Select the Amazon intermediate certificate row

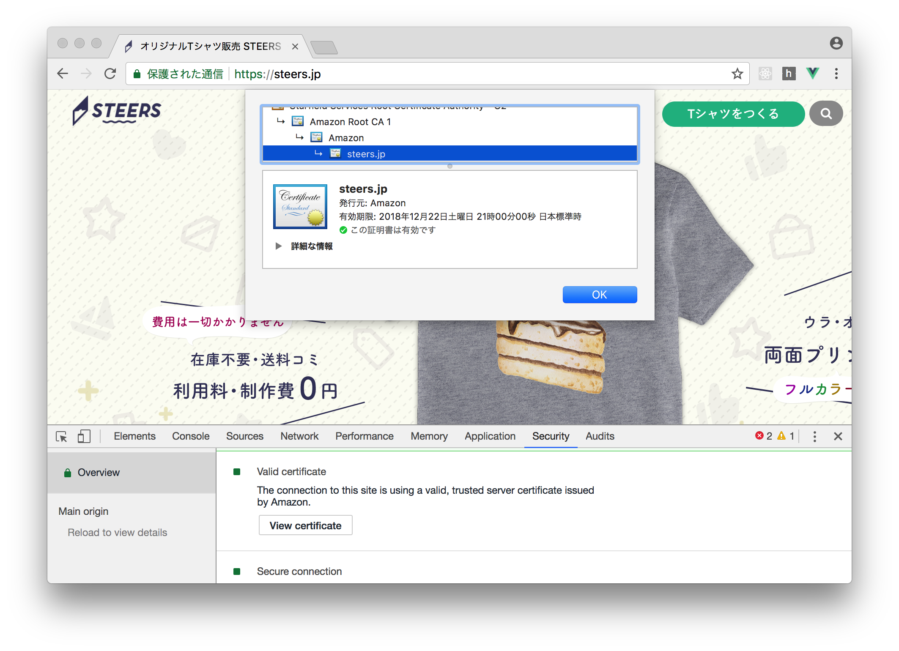coord(450,138)
